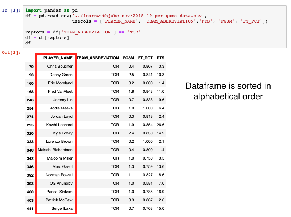The height and width of the screenshot is (217, 291).
Task: Select the Marc Gasol cell
Action: (x=62, y=166)
